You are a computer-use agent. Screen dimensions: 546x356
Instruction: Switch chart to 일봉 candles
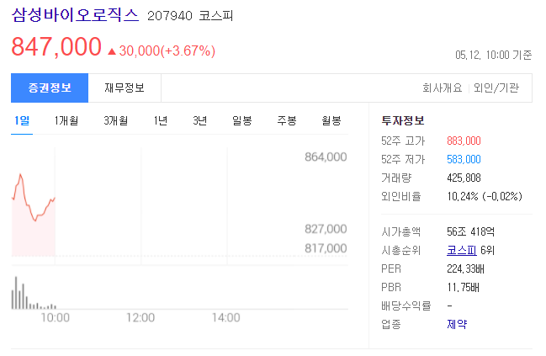coord(242,121)
